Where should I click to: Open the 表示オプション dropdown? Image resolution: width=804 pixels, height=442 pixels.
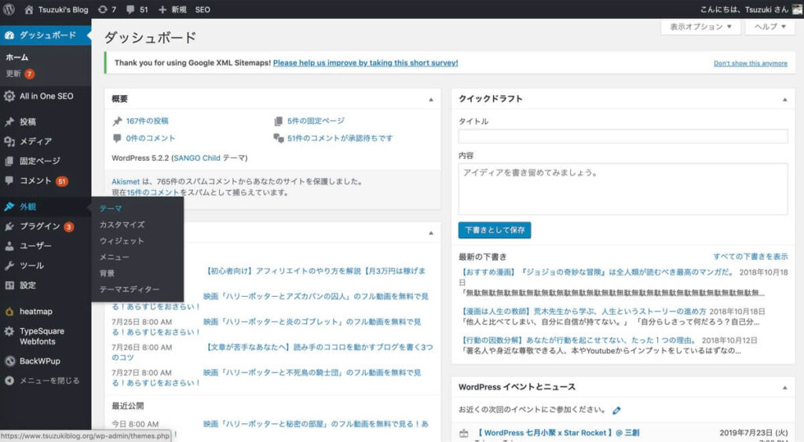click(x=700, y=27)
